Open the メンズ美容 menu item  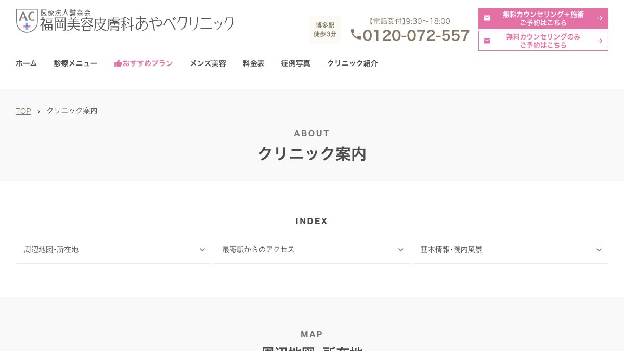coord(208,63)
